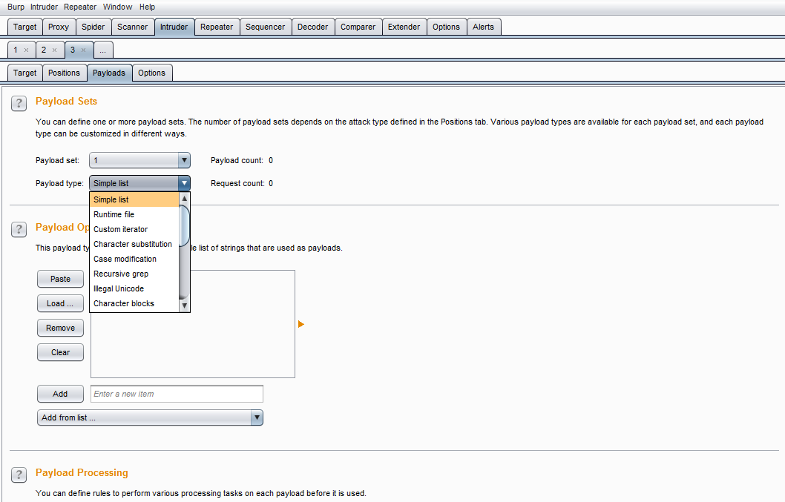This screenshot has width=785, height=502.
Task: Switch to the main Target tab
Action: pos(25,27)
